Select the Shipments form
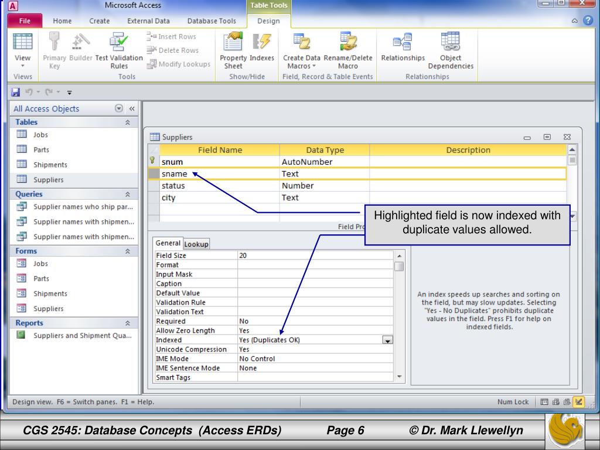Image resolution: width=600 pixels, height=450 pixels. [x=74, y=294]
